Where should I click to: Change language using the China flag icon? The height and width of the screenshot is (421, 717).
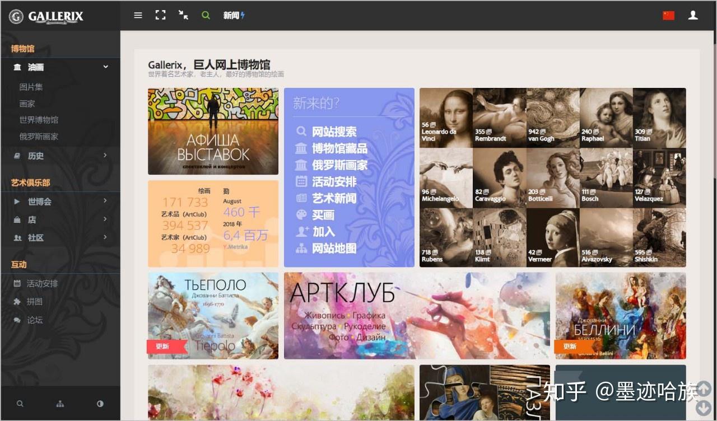pyautogui.click(x=668, y=16)
